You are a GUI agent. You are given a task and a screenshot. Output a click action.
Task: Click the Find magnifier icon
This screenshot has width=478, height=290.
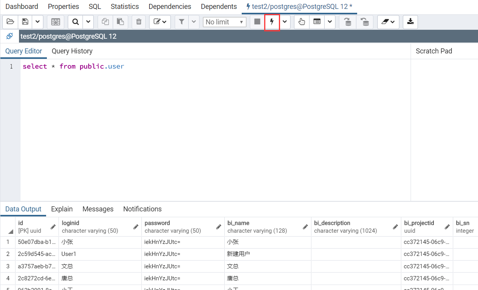coord(76,22)
